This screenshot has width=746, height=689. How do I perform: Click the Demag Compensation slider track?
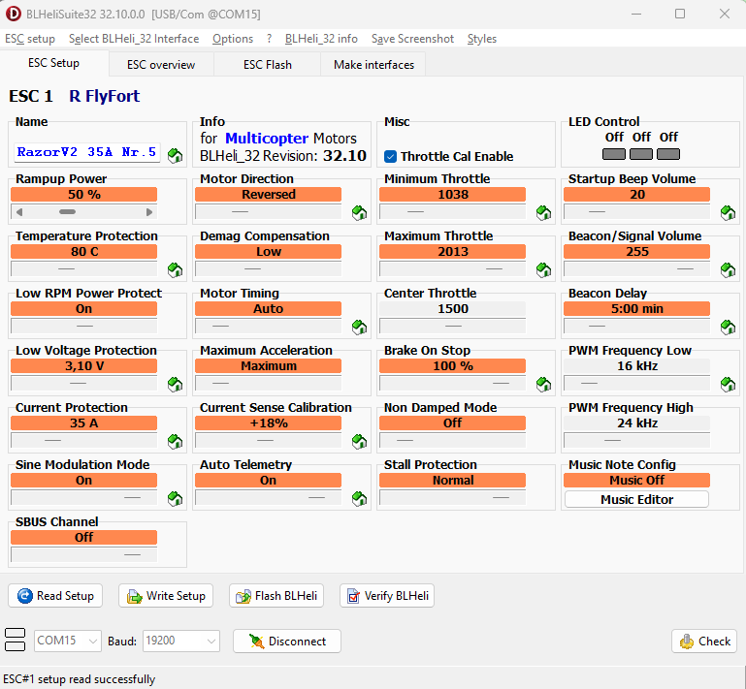point(269,269)
